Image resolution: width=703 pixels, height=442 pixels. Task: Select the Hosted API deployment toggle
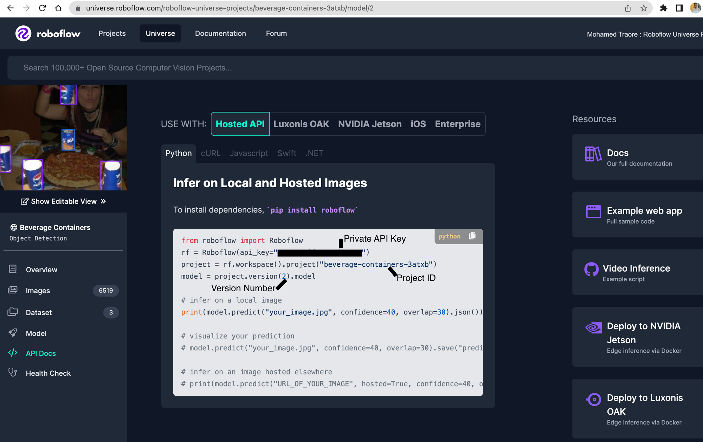pyautogui.click(x=239, y=124)
